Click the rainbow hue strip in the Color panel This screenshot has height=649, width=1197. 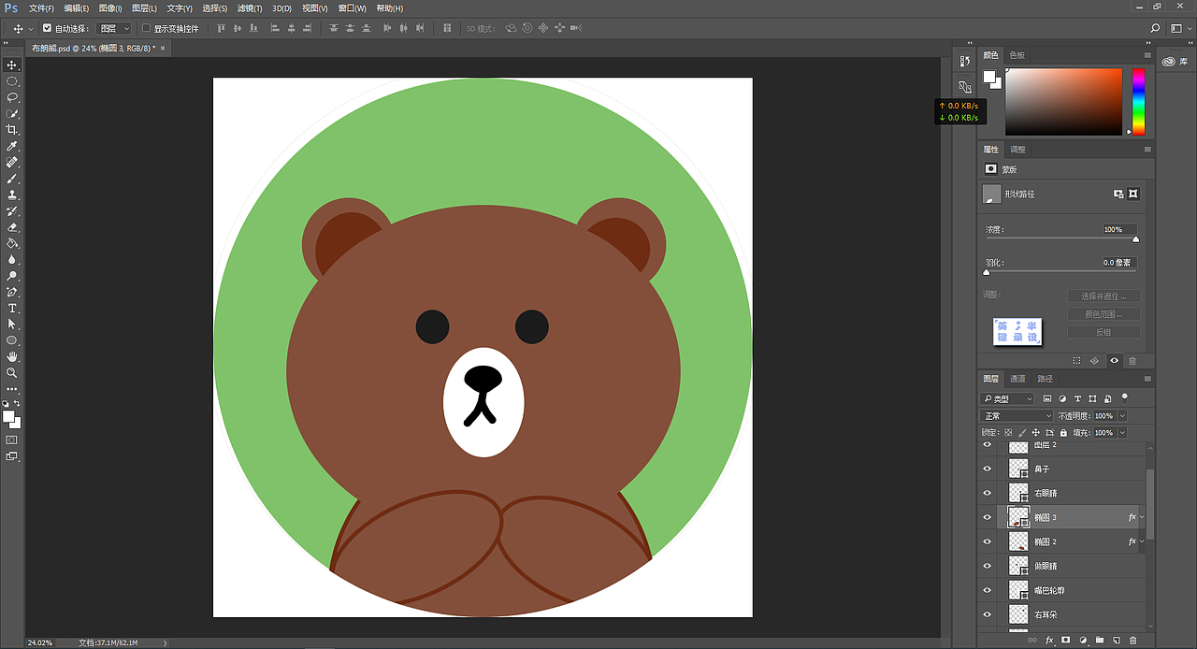[x=1138, y=102]
